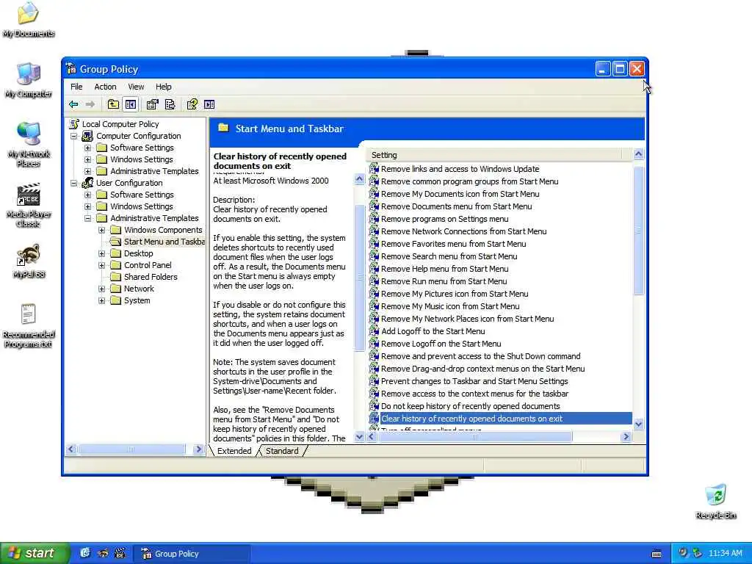Open My Network Places desktop icon
Screen dimensions: 752x564
point(29,145)
